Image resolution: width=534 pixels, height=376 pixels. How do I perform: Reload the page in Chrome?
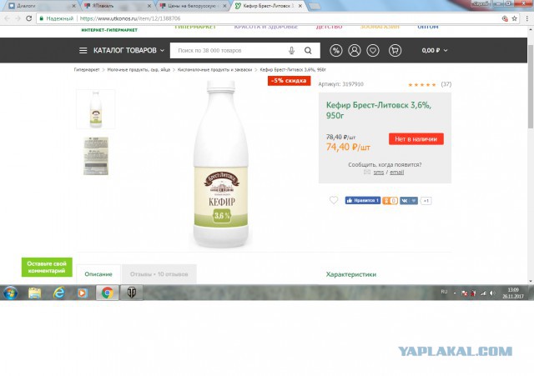29,18
